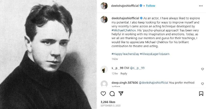Like the post with heart icon
The image size is (206, 109).
(103, 94)
